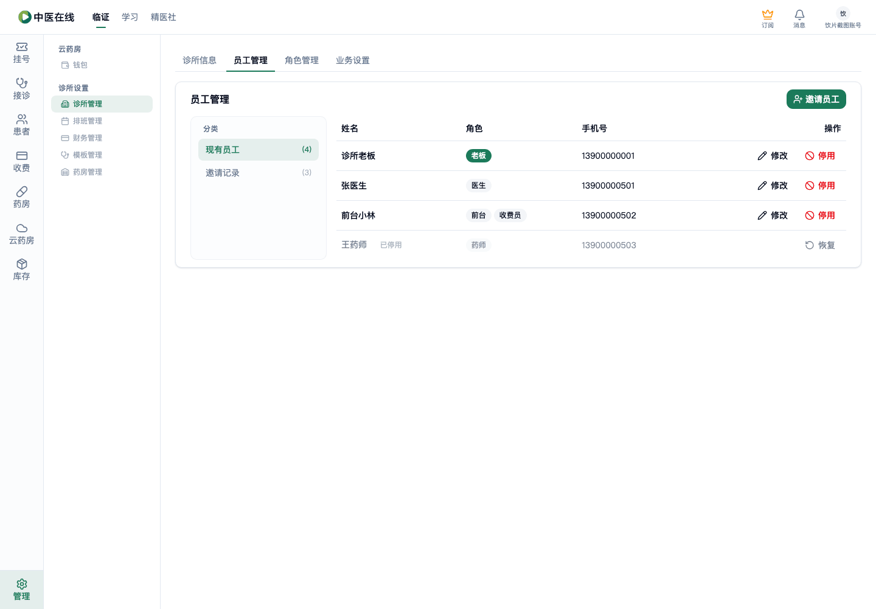The height and width of the screenshot is (609, 876).
Task: Click 停用 for 张医生
Action: click(x=820, y=186)
